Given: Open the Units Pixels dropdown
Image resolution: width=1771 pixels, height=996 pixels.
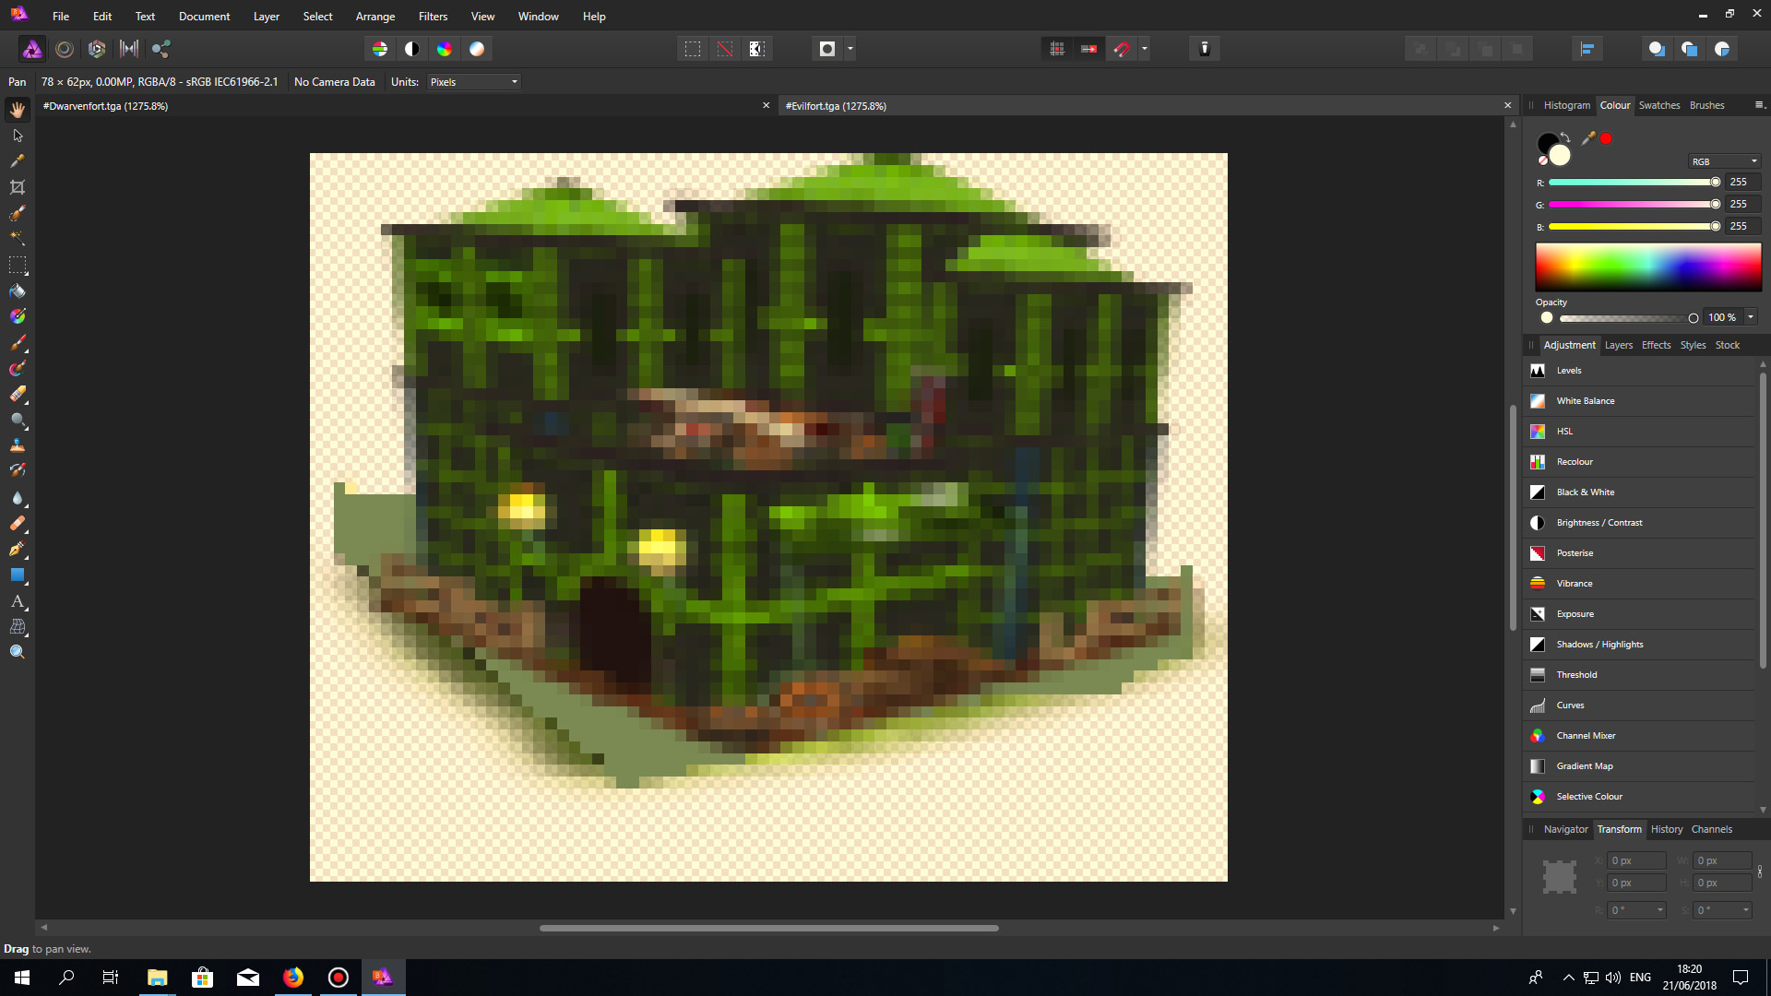Looking at the screenshot, I should [473, 82].
